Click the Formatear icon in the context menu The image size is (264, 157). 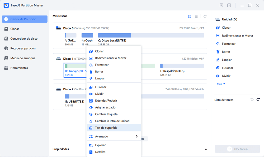pyautogui.click(x=91, y=65)
